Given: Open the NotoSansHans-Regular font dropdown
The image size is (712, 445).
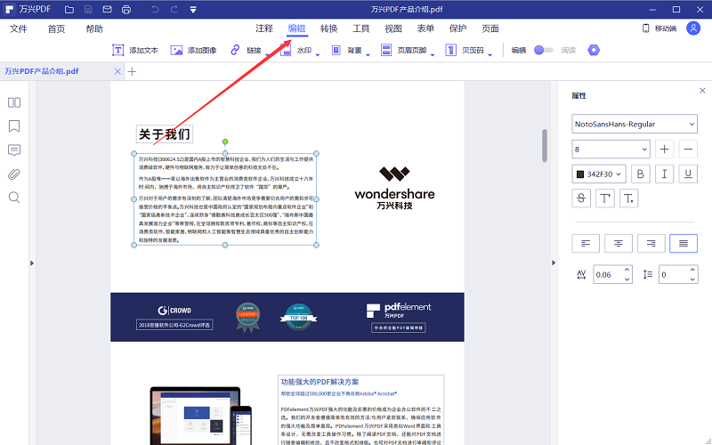Looking at the screenshot, I should pyautogui.click(x=635, y=124).
